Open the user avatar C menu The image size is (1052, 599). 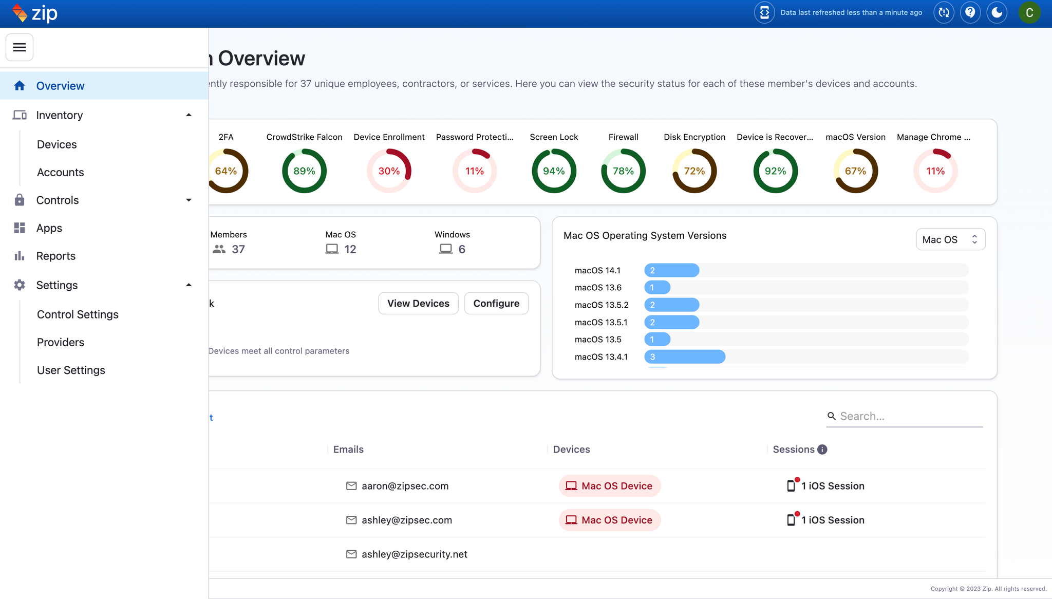click(x=1029, y=13)
